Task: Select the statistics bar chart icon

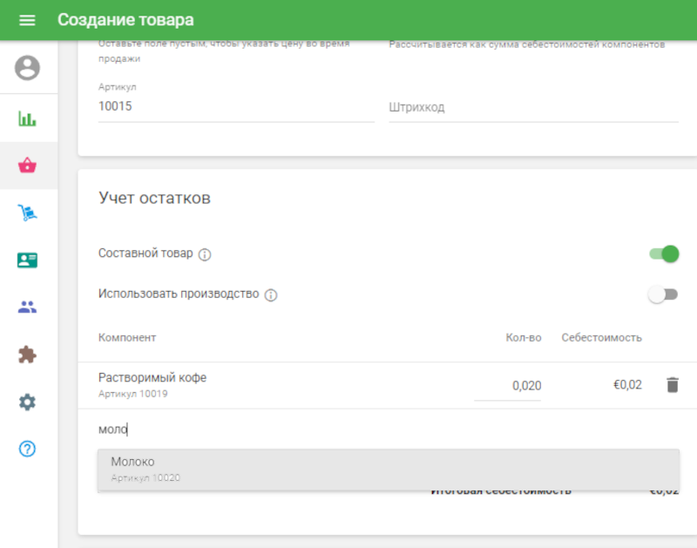Action: coord(26,117)
